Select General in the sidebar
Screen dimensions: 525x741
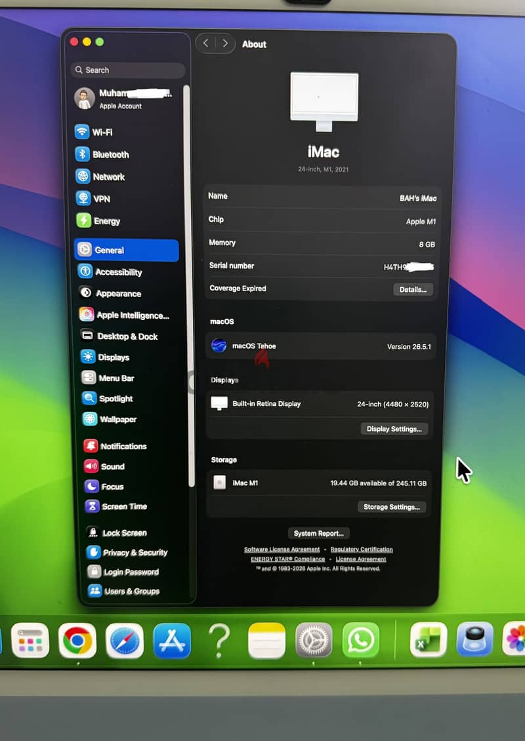[x=126, y=250]
